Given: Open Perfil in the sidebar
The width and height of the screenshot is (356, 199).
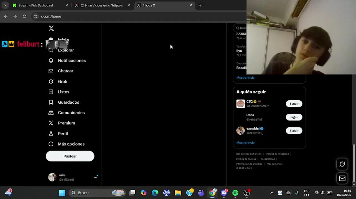Looking at the screenshot, I should click(58, 133).
